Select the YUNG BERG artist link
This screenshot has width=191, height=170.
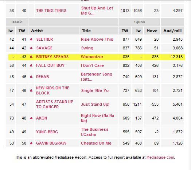click(47, 132)
